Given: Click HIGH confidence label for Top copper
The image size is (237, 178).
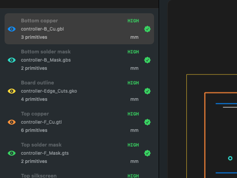Looking at the screenshot, I should coord(133,114).
